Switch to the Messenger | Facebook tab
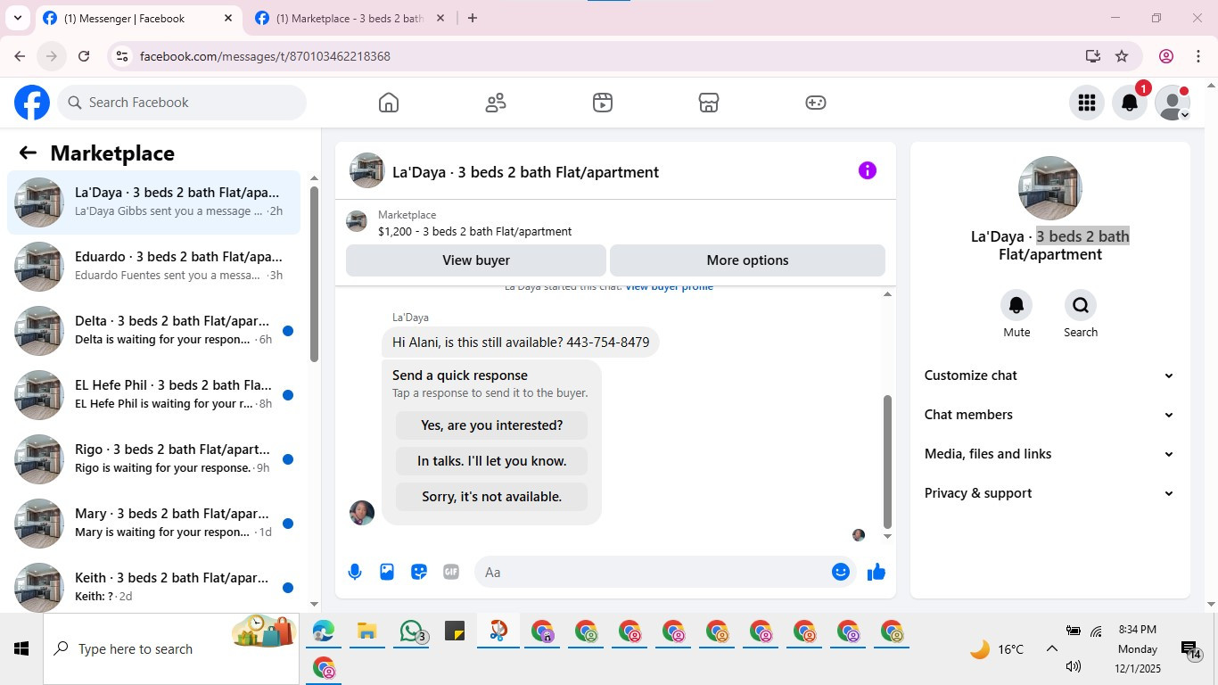Screen dimensions: 1218x685 (138, 18)
